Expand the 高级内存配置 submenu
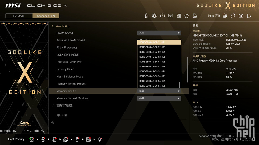This screenshot has width=259, height=145. pyautogui.click(x=64, y=106)
